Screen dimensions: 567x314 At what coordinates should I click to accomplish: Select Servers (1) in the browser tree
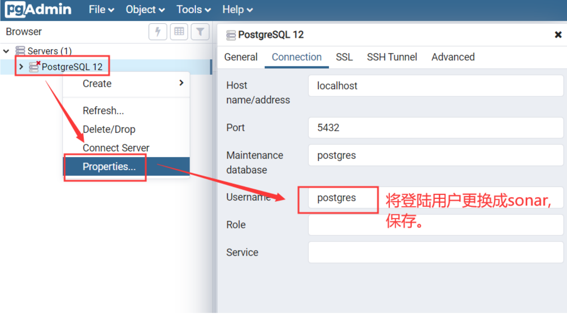coord(49,51)
